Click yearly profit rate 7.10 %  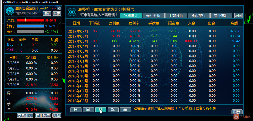(x=31, y=109)
